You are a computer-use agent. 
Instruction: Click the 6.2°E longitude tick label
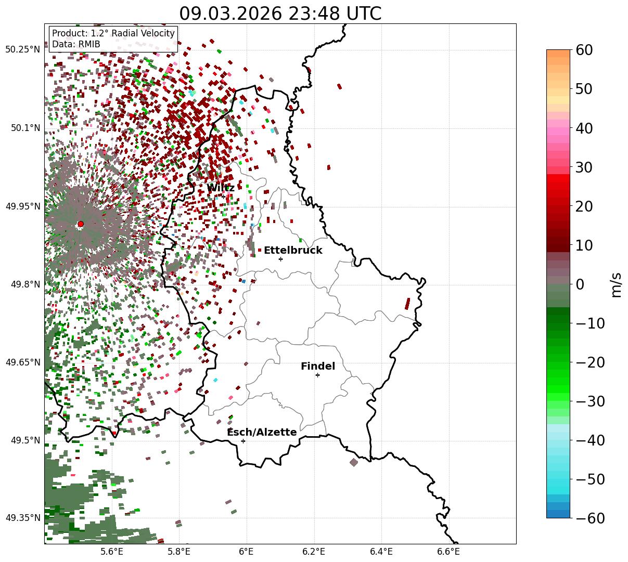click(314, 552)
